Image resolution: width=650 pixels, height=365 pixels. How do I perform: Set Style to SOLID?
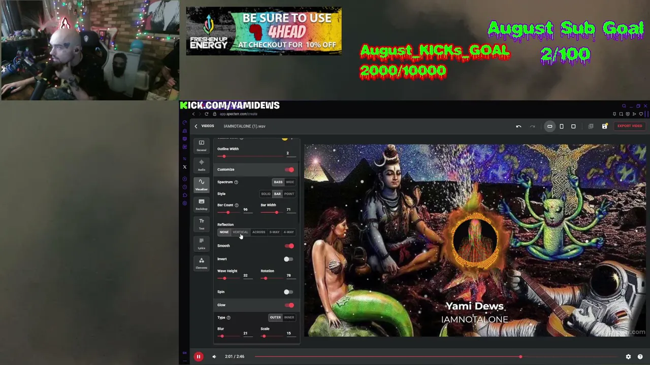(266, 194)
